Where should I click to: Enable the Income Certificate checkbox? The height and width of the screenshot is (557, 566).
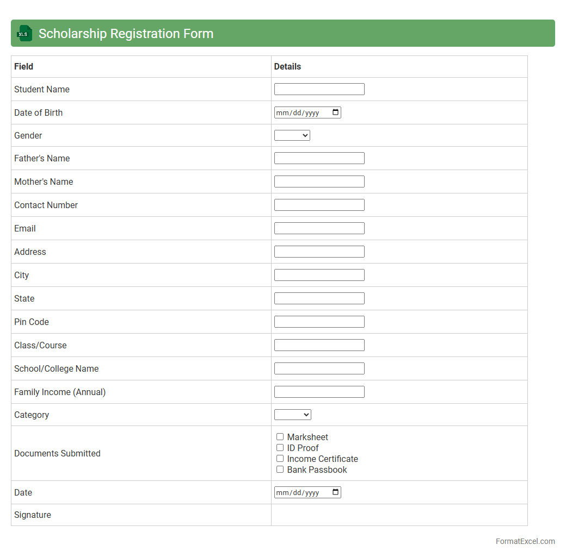pyautogui.click(x=280, y=459)
